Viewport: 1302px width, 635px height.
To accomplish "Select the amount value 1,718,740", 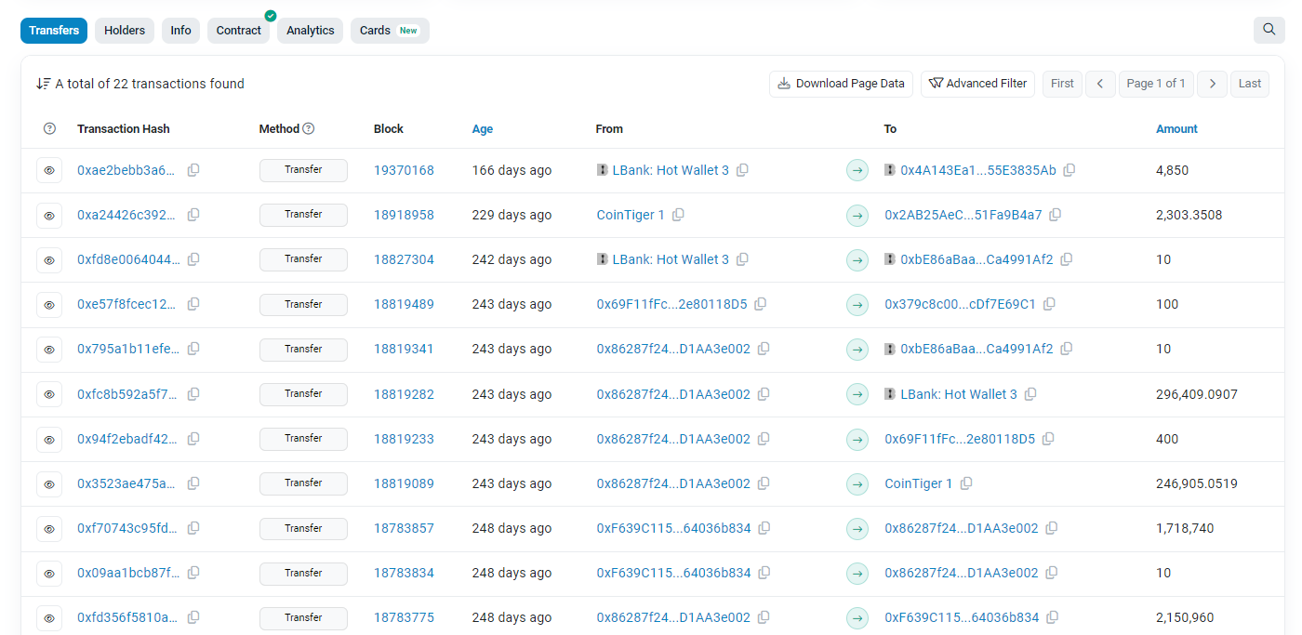I will tap(1185, 528).
